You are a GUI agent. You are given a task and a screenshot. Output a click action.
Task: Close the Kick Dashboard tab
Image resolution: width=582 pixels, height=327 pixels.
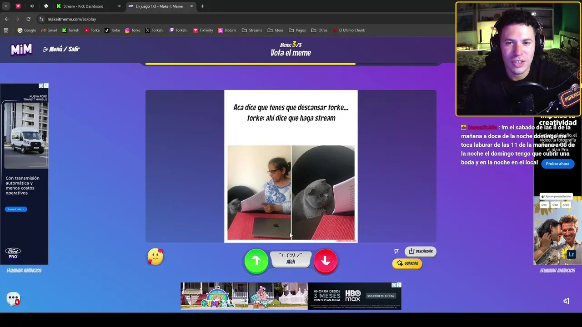pyautogui.click(x=119, y=6)
